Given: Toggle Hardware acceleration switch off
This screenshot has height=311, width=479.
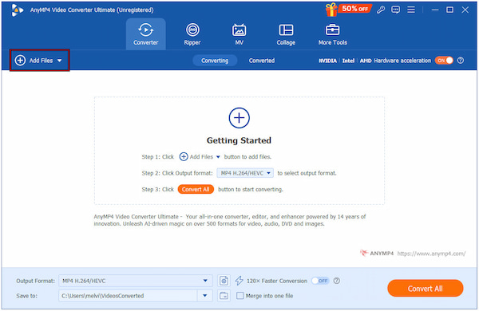Looking at the screenshot, I should (x=444, y=61).
